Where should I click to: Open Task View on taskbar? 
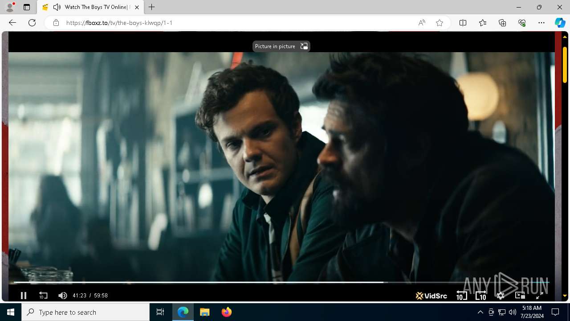point(160,312)
